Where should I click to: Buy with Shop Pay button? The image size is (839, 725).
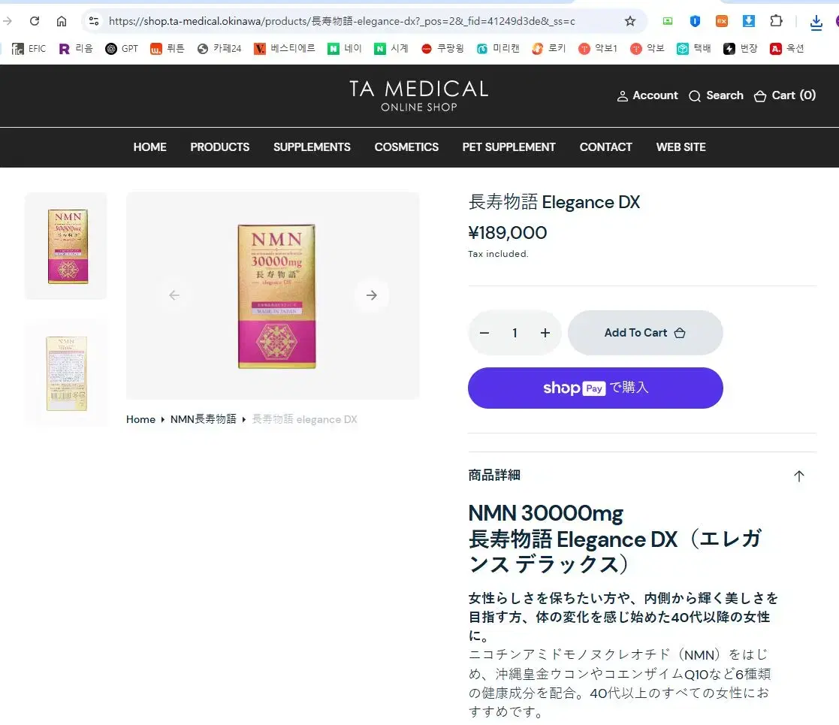595,388
